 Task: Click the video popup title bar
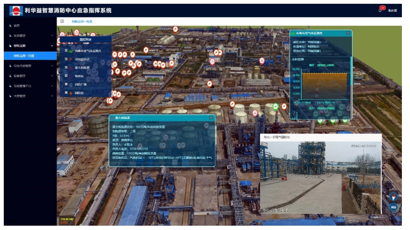pos(321,137)
